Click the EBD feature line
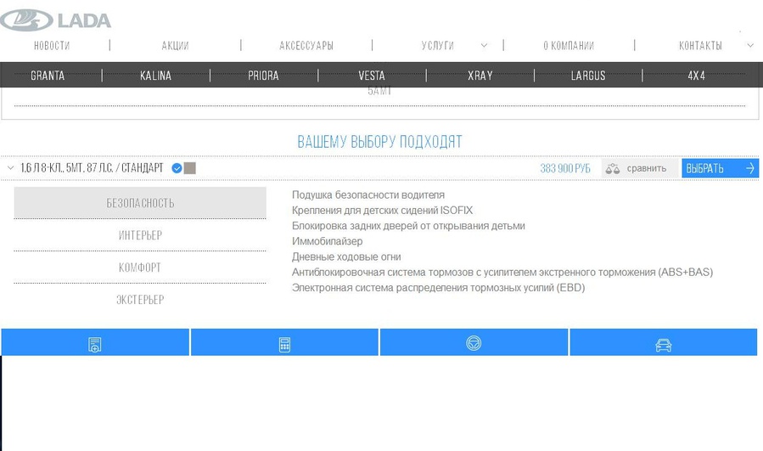The height and width of the screenshot is (451, 763). [438, 288]
